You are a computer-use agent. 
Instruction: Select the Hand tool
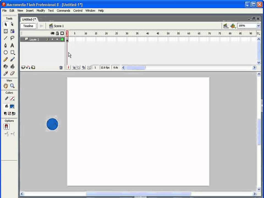point(6,86)
